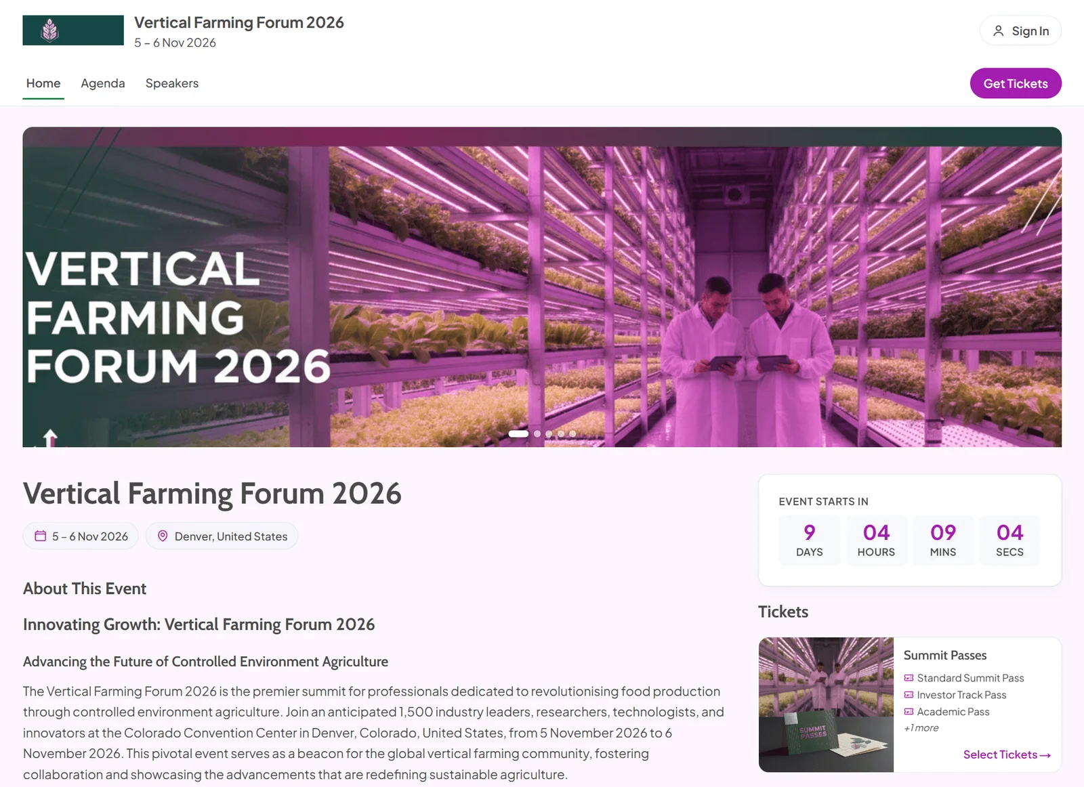The width and height of the screenshot is (1084, 787).
Task: Click the Denver, United States location chip
Action: 222,536
